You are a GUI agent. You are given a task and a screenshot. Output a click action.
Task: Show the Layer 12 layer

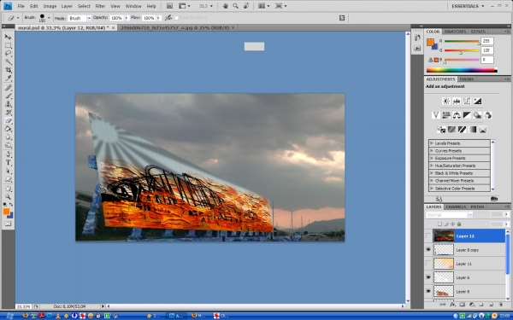(428, 236)
